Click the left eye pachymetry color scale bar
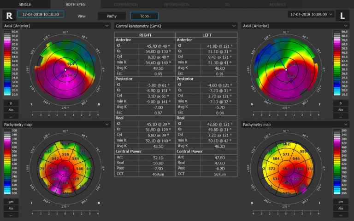 click(x=337, y=162)
